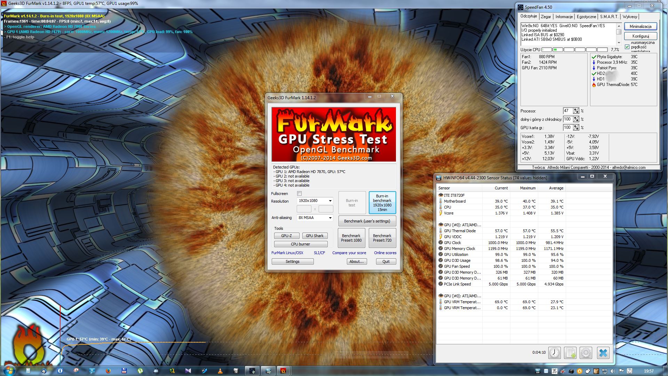Viewport: 668px width, 376px height.
Task: Click the uTorrent taskbar icon
Action: point(140,371)
